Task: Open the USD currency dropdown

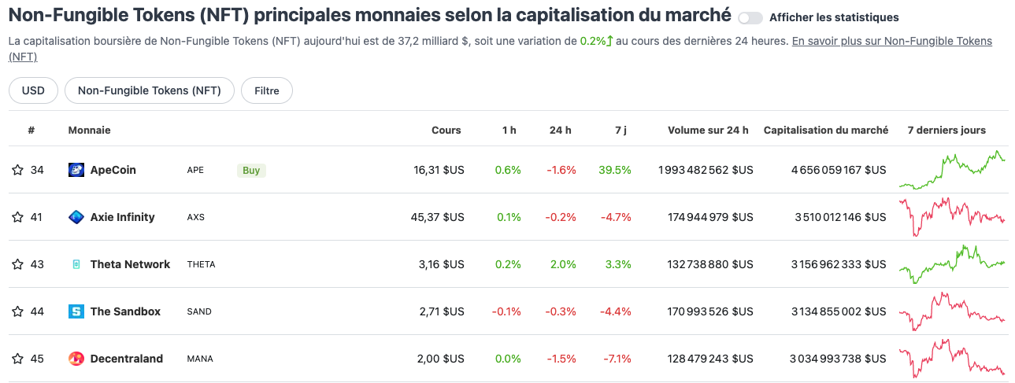Action: [x=33, y=90]
